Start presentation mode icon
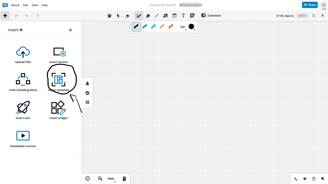 pos(305,179)
